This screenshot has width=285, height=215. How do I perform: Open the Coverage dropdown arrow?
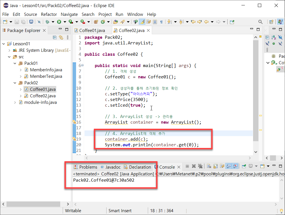(77, 22)
